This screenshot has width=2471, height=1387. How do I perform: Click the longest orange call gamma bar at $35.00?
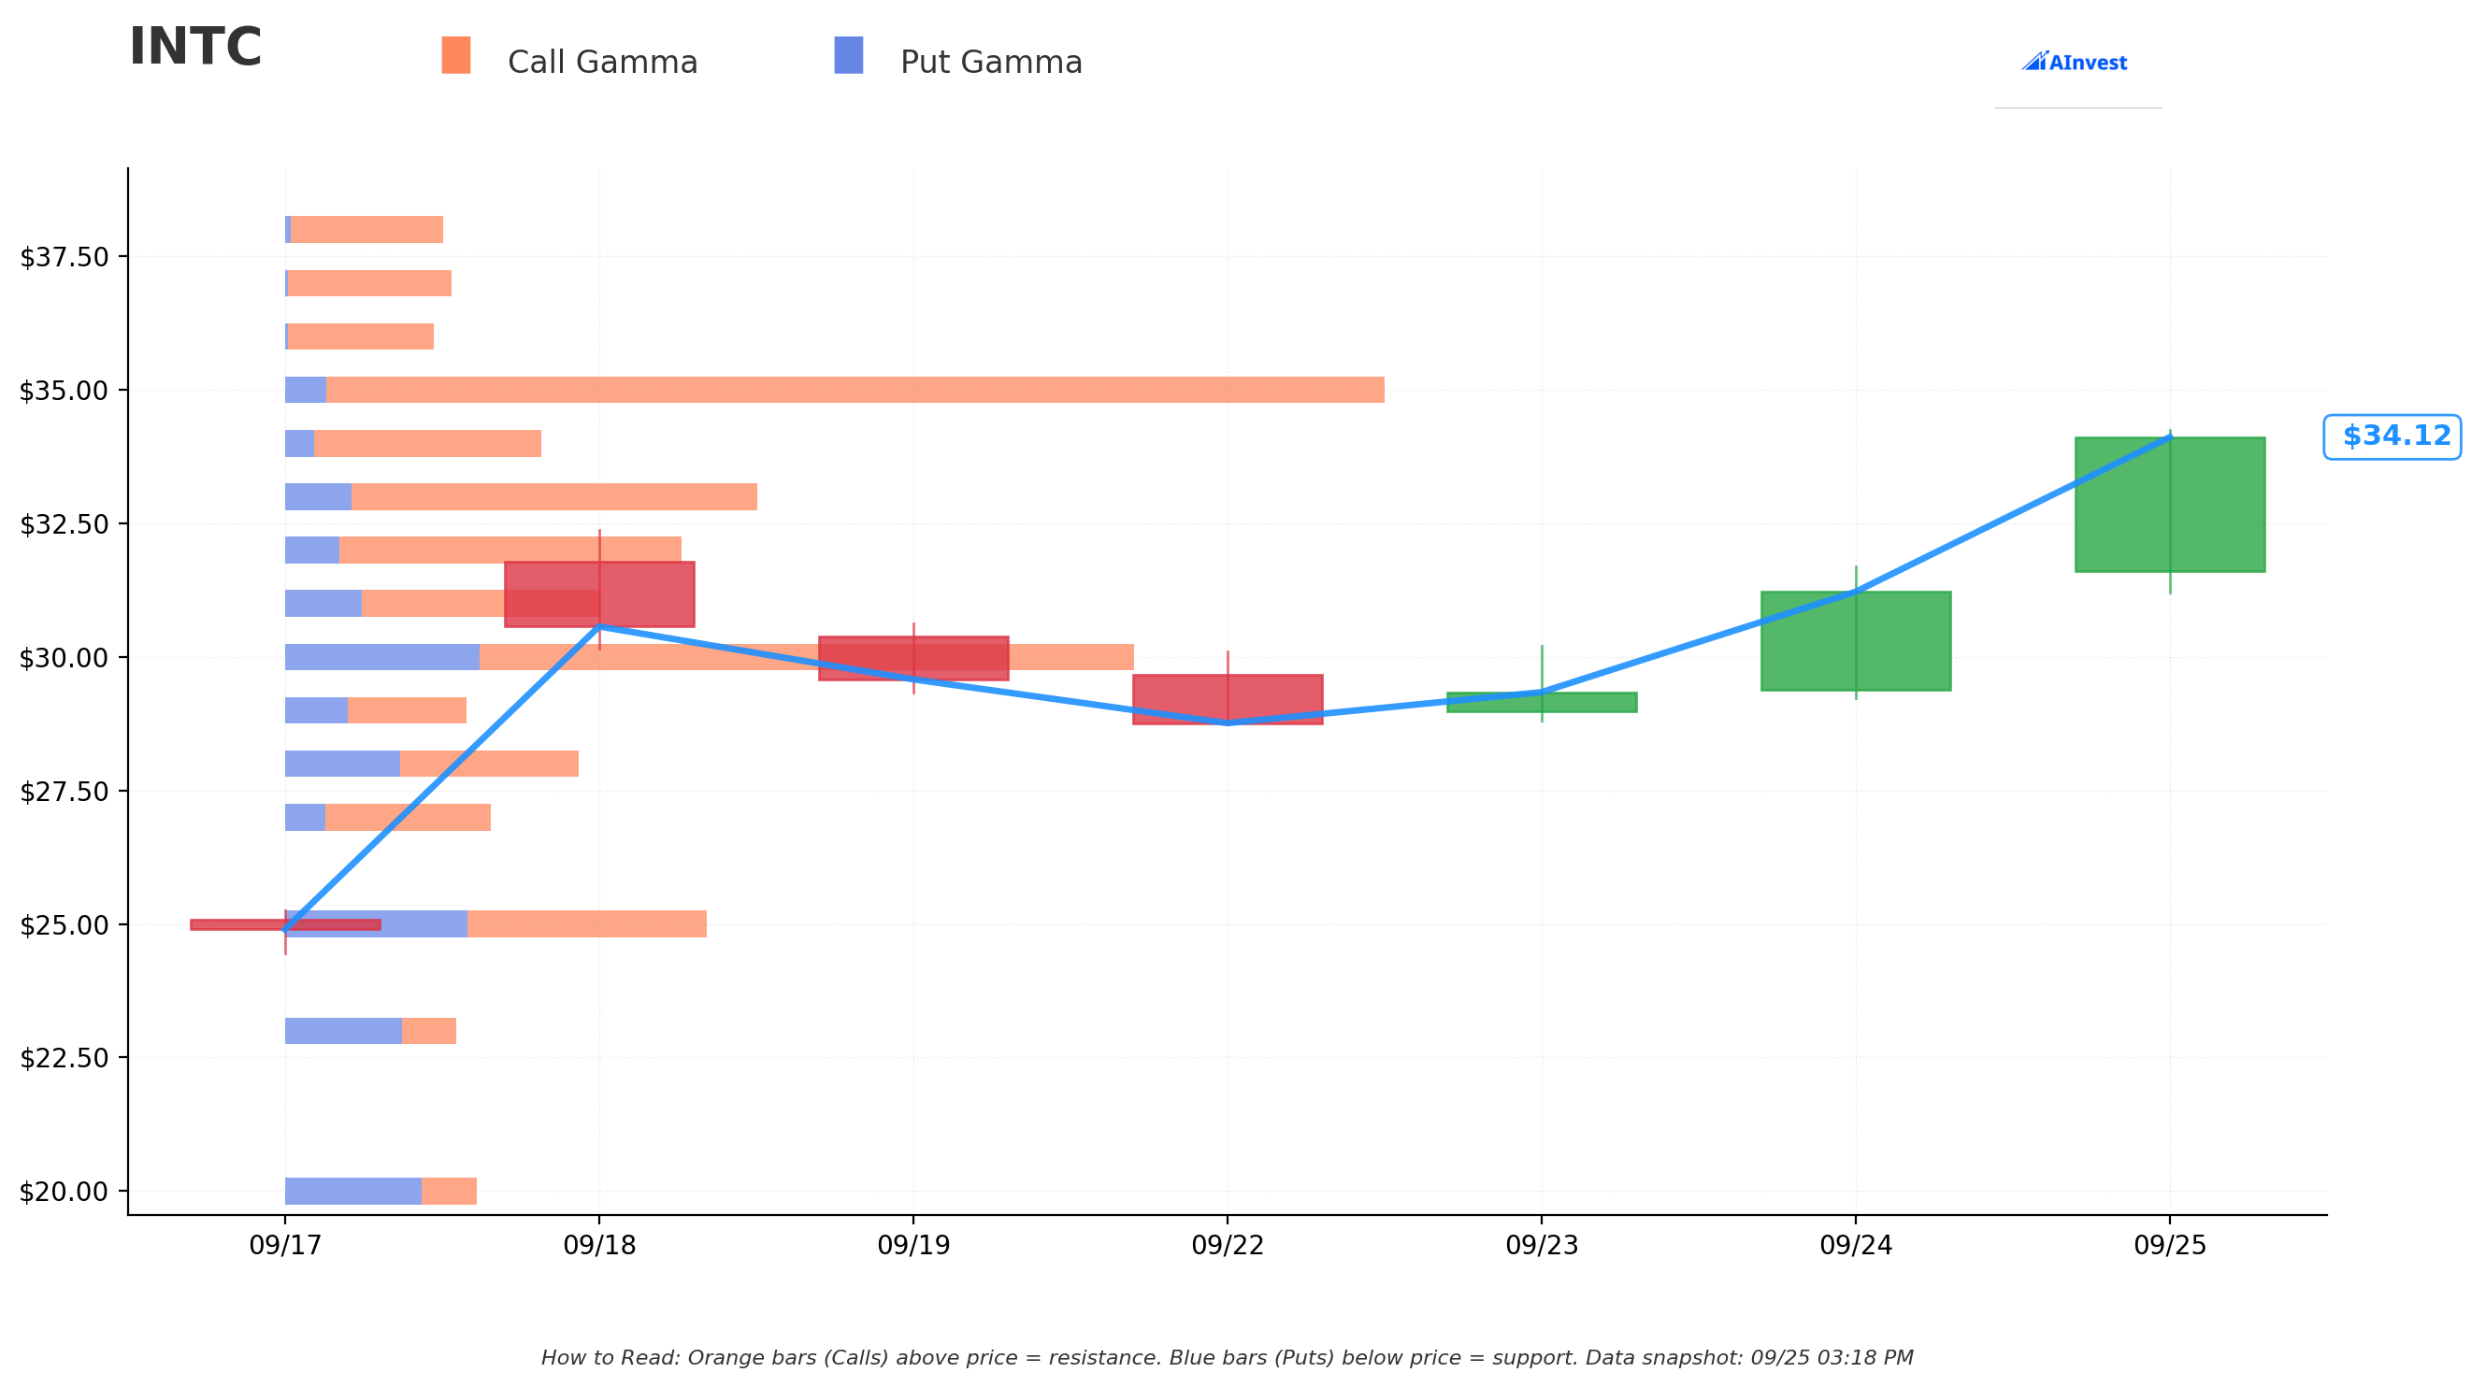click(855, 391)
